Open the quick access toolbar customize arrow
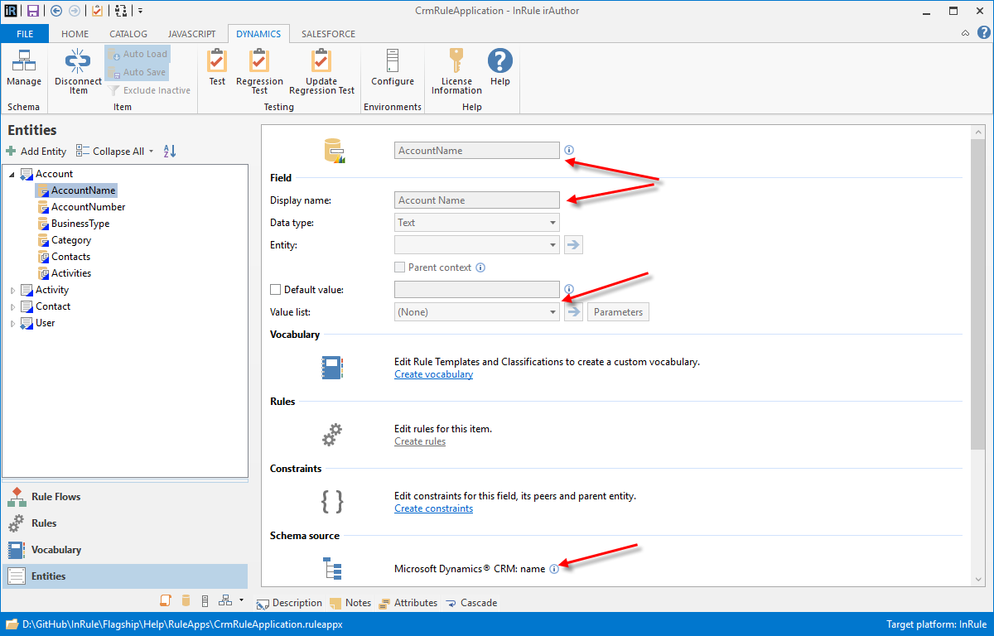The height and width of the screenshot is (636, 994). (x=140, y=11)
